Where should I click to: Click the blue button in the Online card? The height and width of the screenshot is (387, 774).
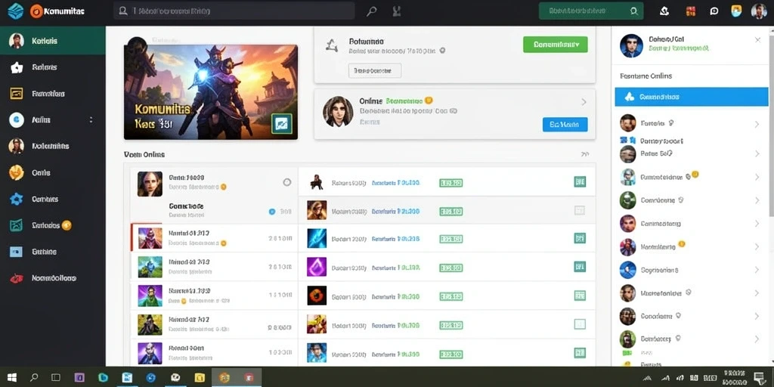coord(565,125)
